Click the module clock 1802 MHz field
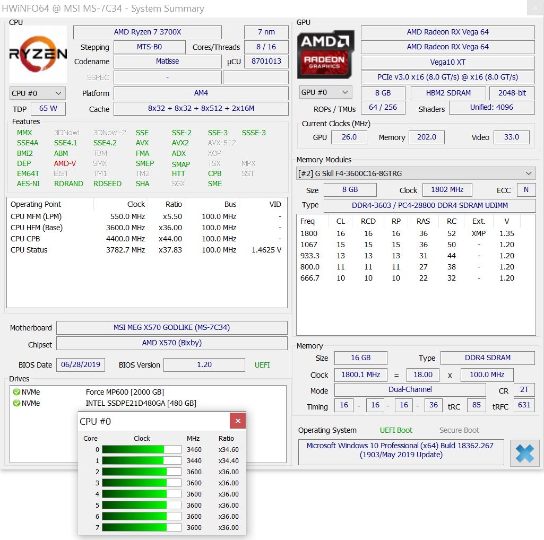544x540 pixels. tap(447, 190)
